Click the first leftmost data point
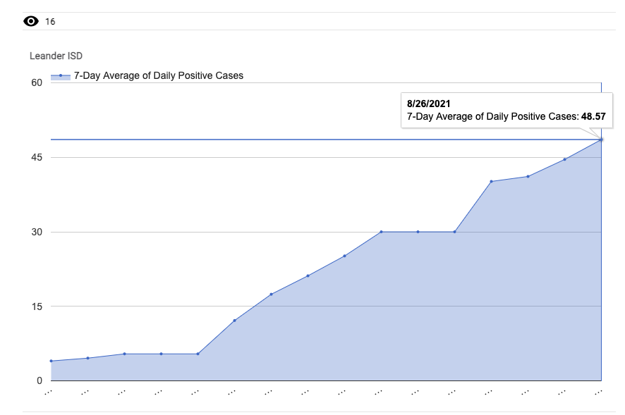The height and width of the screenshot is (415, 625). click(51, 361)
